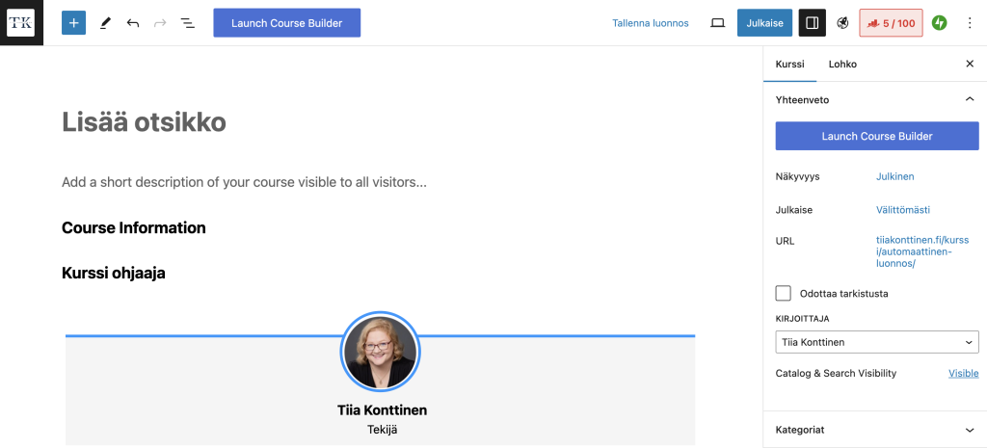This screenshot has height=448, width=987.
Task: Click the SEO score 5 / 100 badge
Action: coord(891,22)
